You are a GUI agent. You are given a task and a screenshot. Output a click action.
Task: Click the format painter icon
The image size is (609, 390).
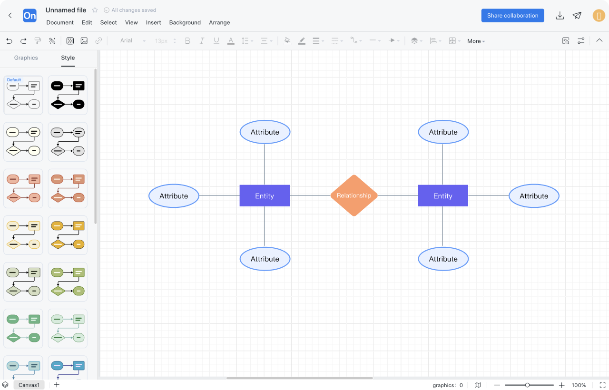(38, 41)
